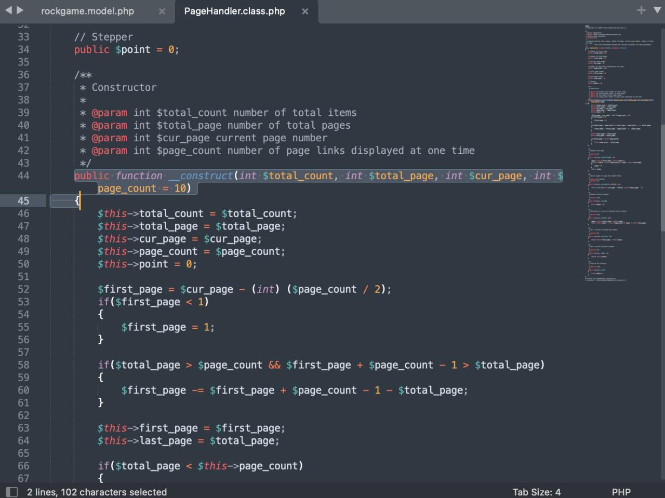665x498 pixels.
Task: Click '@param int $page_count' doc line
Action: point(277,151)
